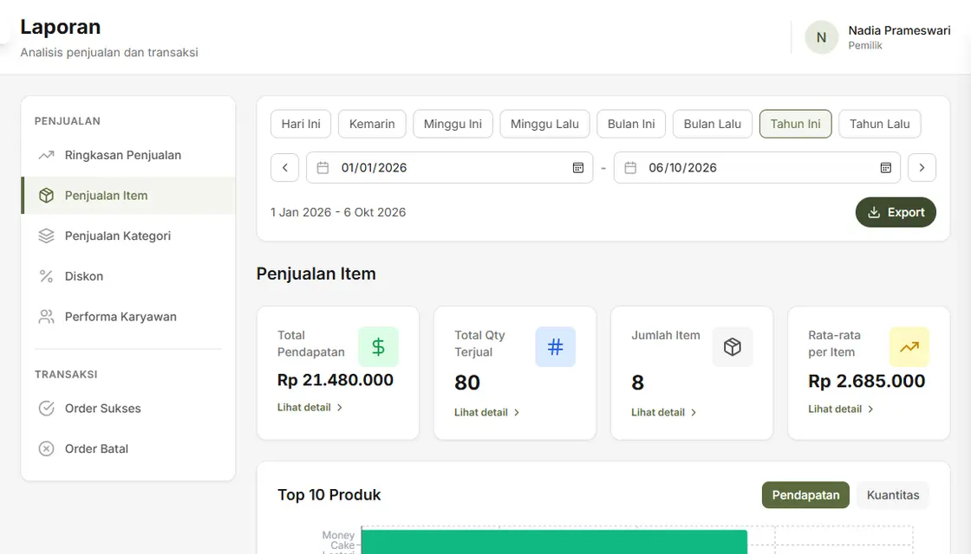The width and height of the screenshot is (971, 554).
Task: Open Order Sukses transactions
Action: (128, 408)
